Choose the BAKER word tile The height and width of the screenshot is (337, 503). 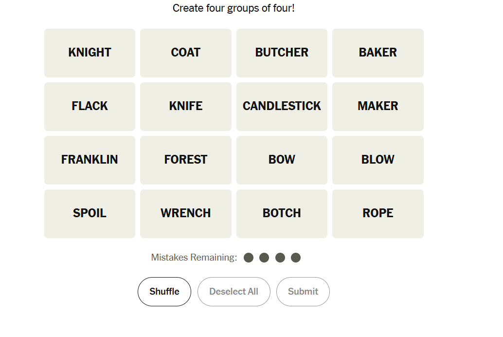[377, 53]
